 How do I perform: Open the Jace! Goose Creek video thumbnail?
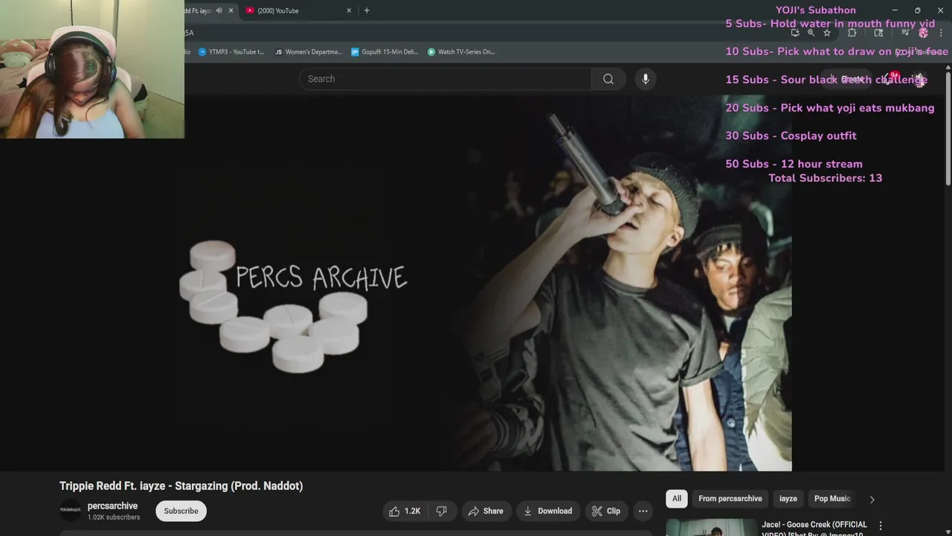[x=712, y=528]
